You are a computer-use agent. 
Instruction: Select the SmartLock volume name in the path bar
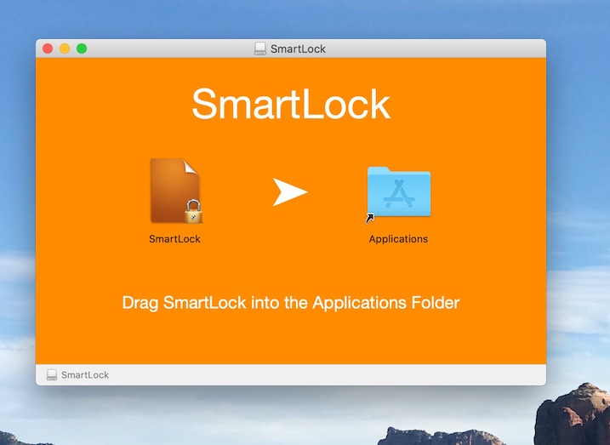click(x=85, y=375)
